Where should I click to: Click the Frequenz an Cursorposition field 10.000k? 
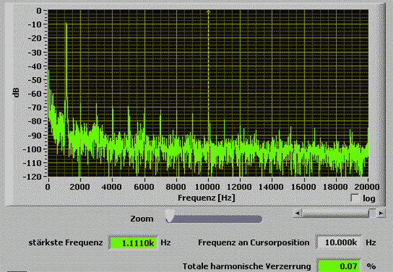(x=339, y=242)
